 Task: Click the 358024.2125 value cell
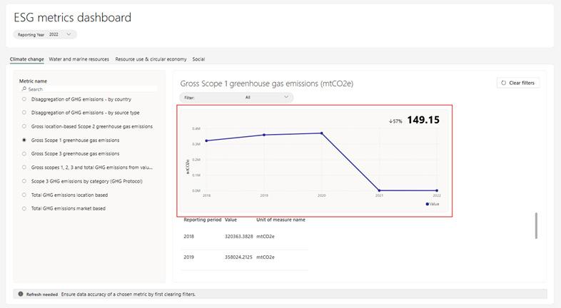pyautogui.click(x=238, y=257)
